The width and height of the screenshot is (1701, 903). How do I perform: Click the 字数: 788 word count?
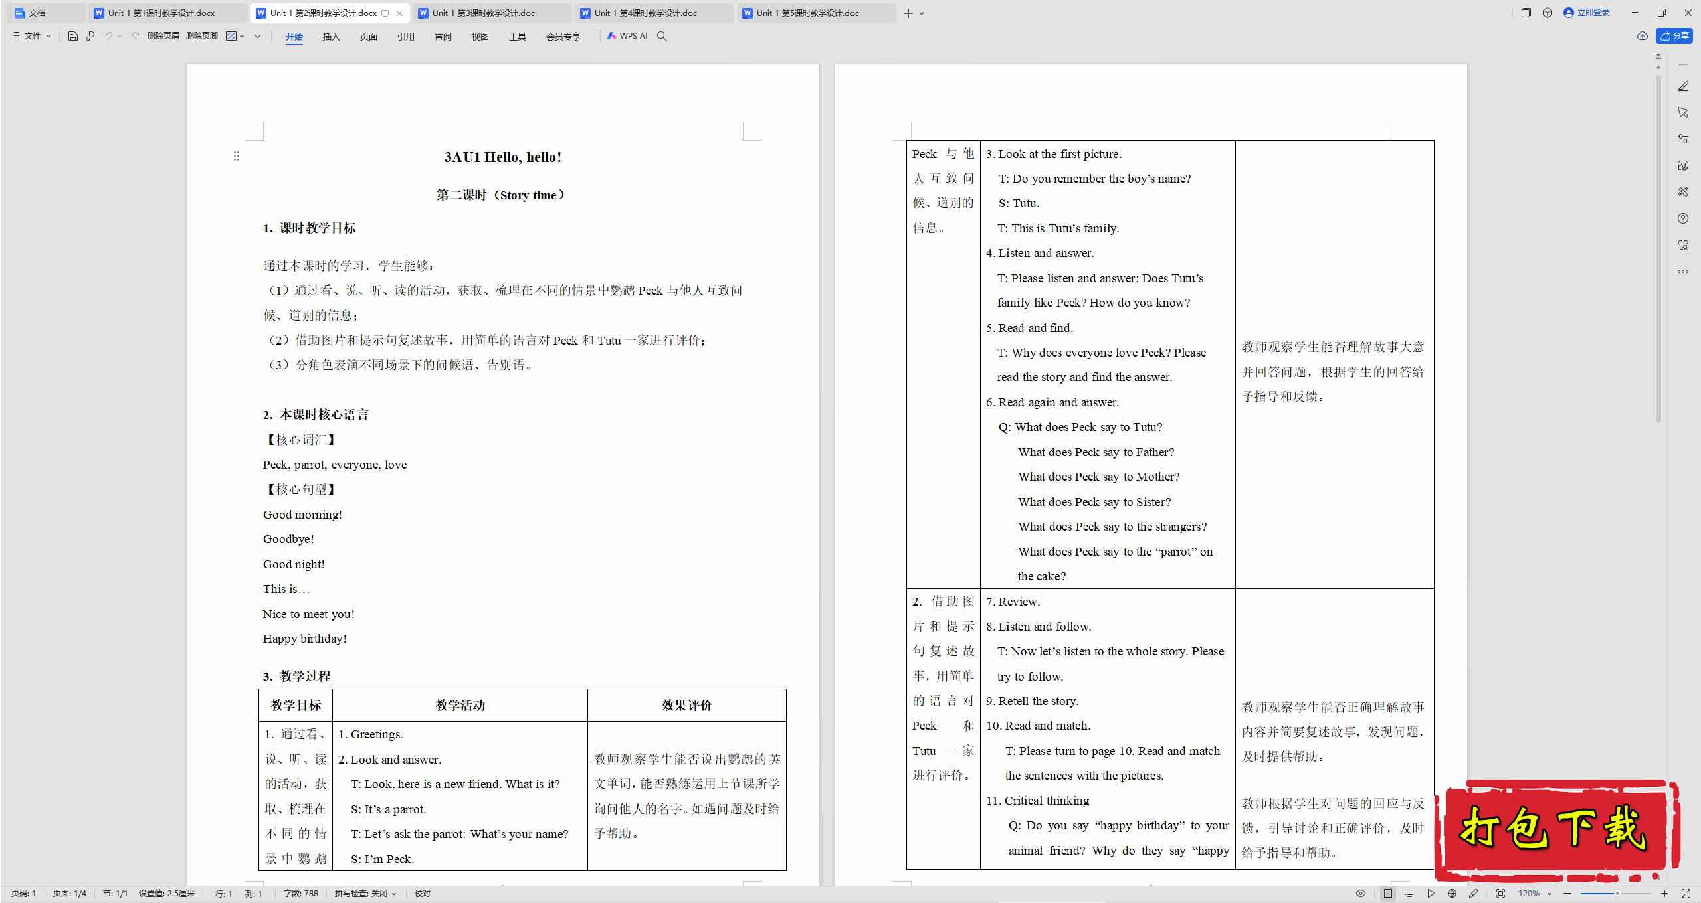pyautogui.click(x=301, y=894)
